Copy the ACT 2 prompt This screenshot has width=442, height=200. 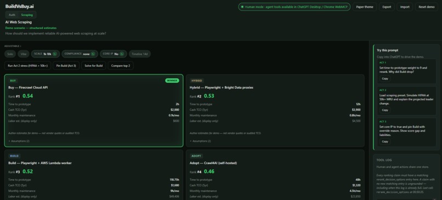coord(385,110)
